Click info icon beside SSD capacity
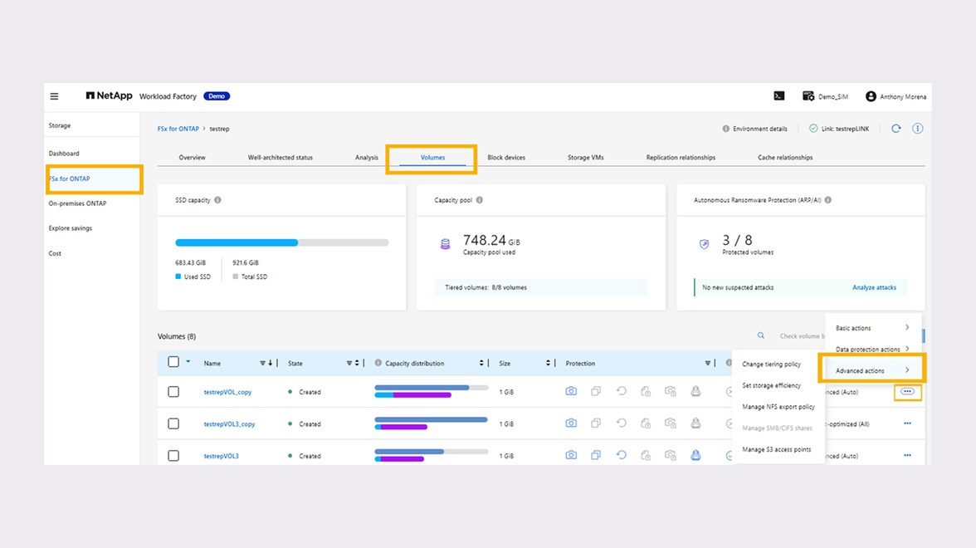The image size is (976, 548). coord(218,200)
